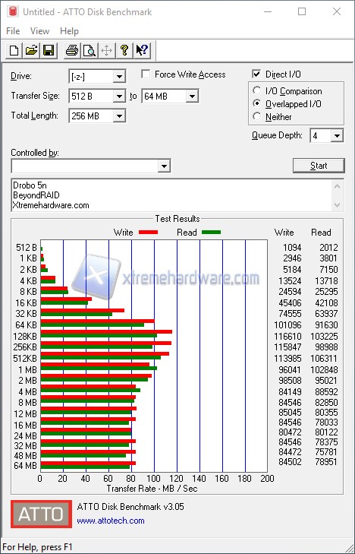Open the www.attotech.com link

pyautogui.click(x=111, y=521)
